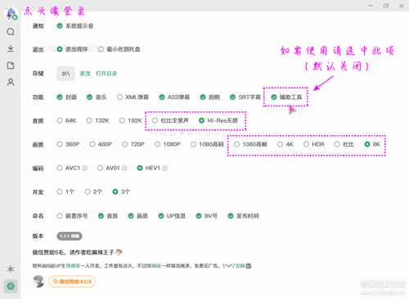Enable 前置序号 naming option

(x=60, y=215)
